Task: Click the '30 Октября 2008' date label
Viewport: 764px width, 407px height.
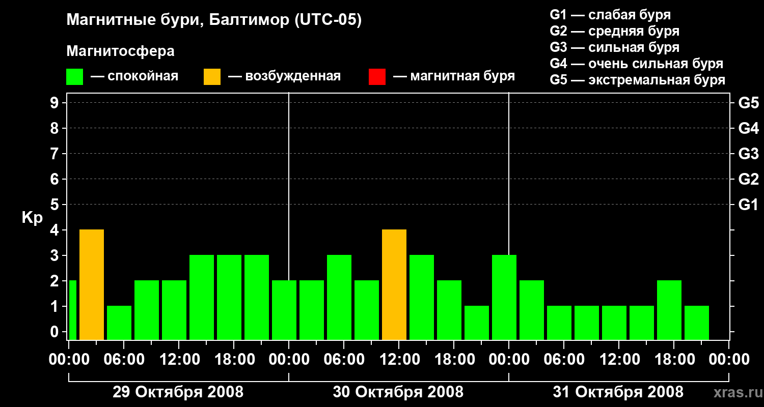Action: [398, 392]
